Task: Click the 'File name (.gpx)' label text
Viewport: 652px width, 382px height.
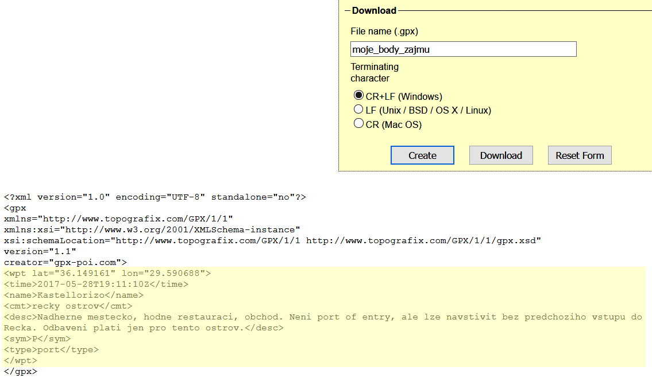Action: click(384, 31)
